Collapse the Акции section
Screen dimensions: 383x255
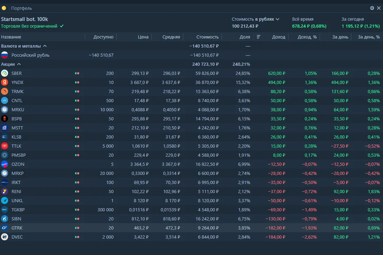19,64
